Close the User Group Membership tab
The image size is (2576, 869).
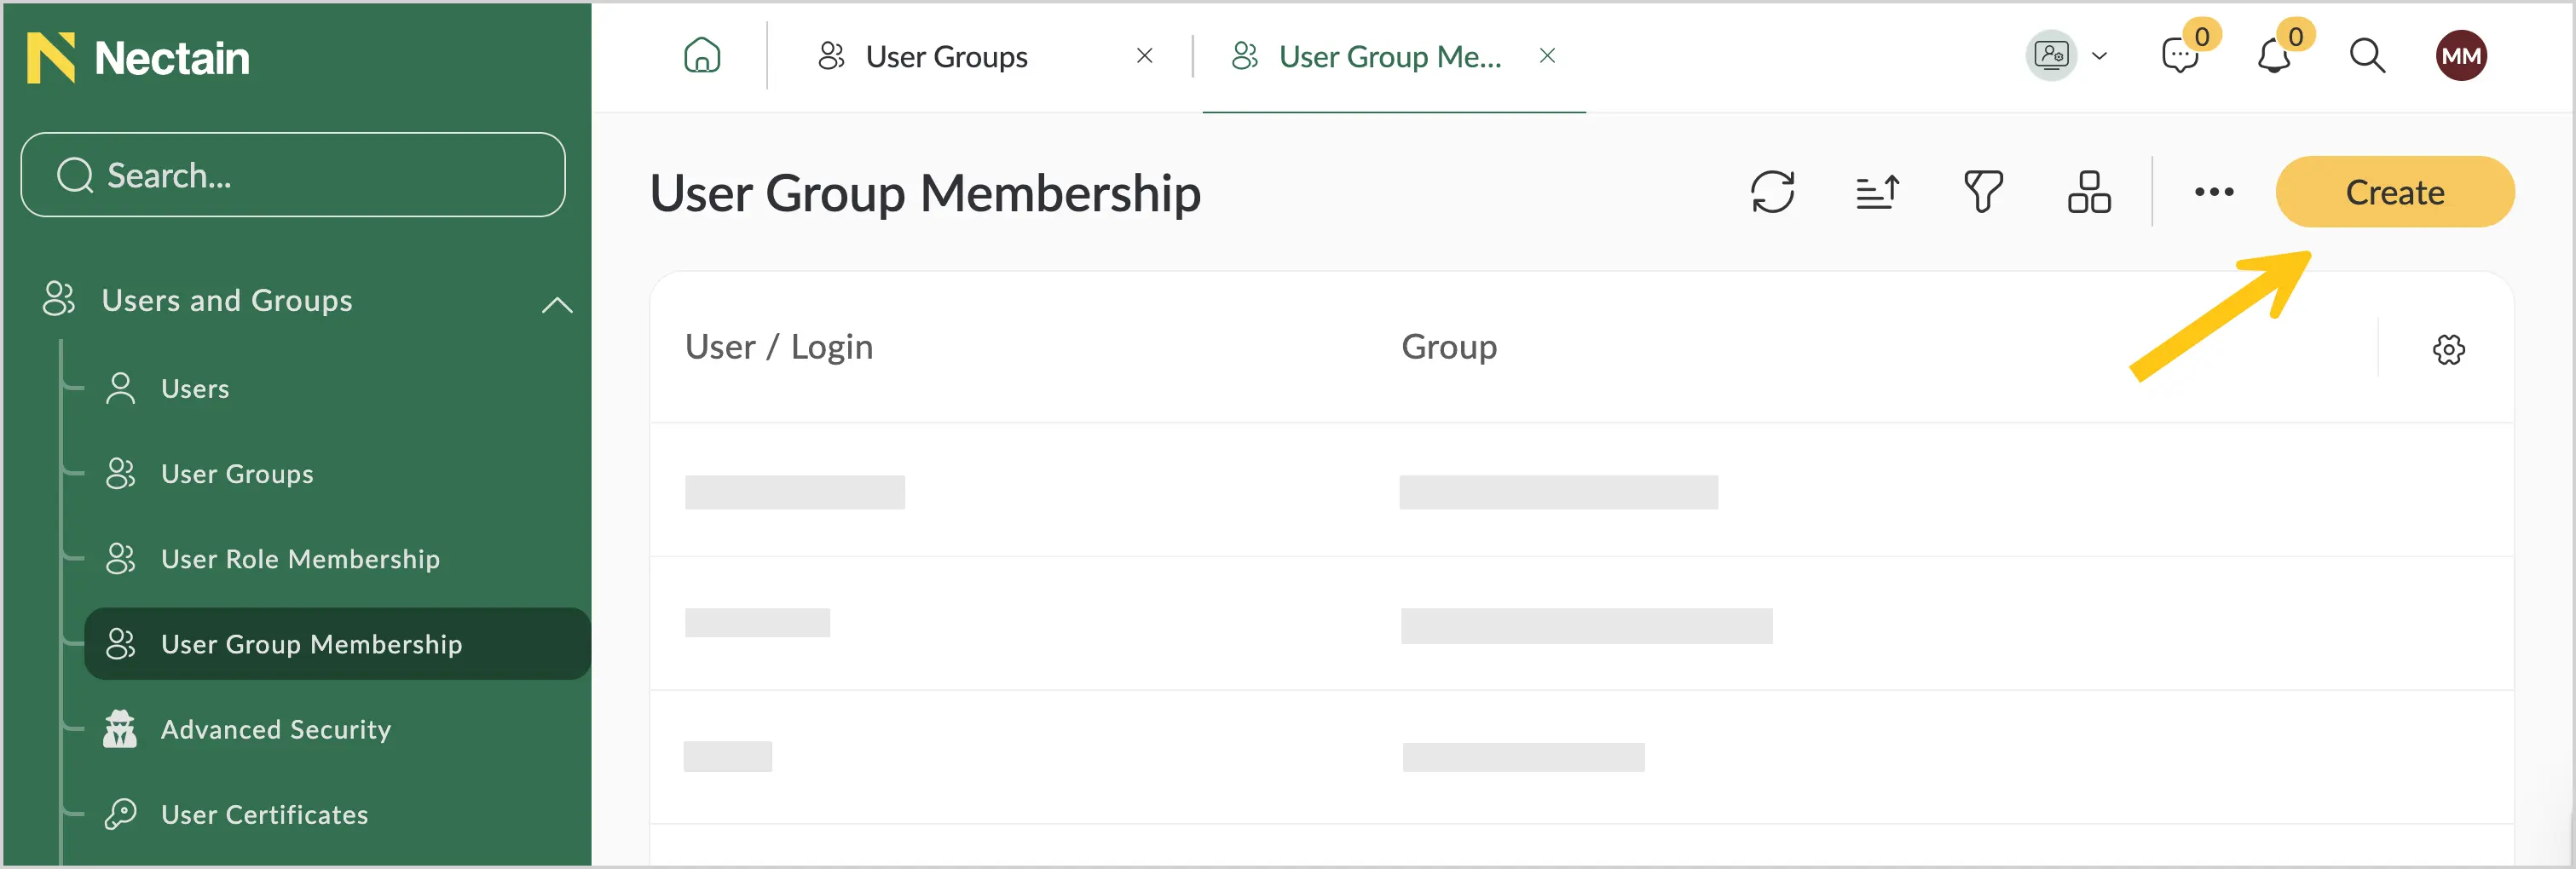[x=1547, y=56]
